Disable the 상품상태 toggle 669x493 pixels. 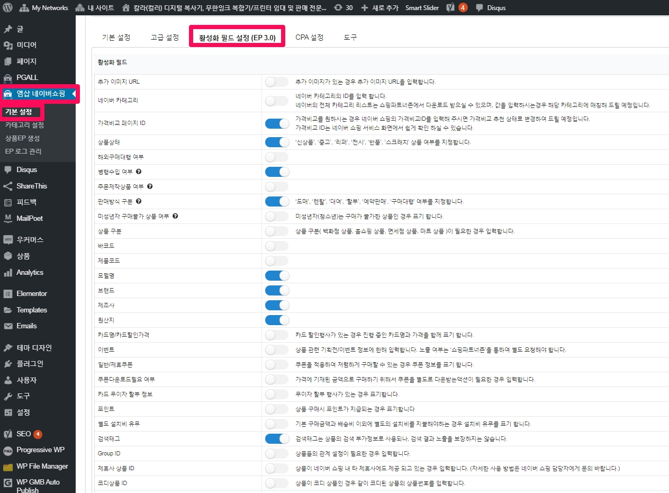point(277,142)
